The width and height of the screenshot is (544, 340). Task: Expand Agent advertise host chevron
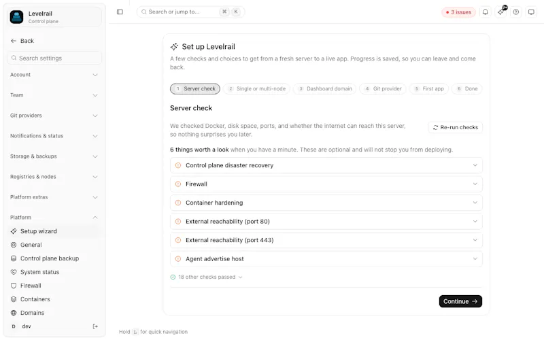point(475,259)
